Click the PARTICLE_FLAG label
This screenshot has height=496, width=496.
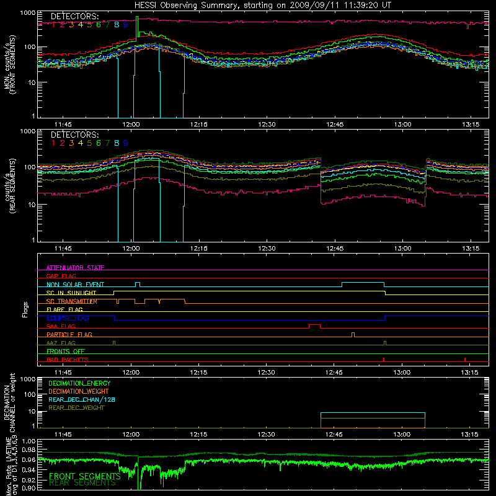click(x=69, y=334)
